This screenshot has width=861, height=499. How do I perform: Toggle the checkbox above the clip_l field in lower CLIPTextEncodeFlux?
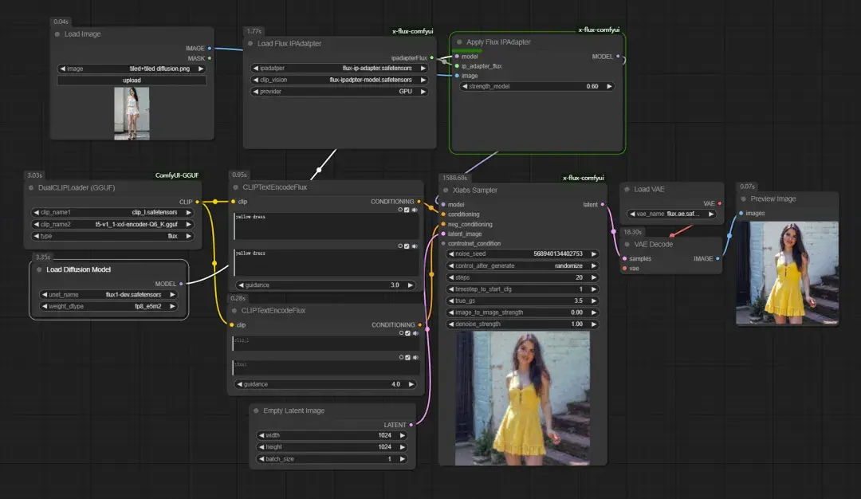click(x=408, y=333)
